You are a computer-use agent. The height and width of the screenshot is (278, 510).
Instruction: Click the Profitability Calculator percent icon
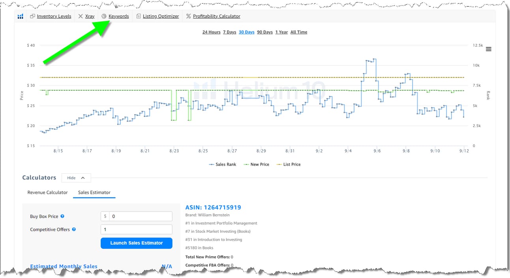point(188,16)
